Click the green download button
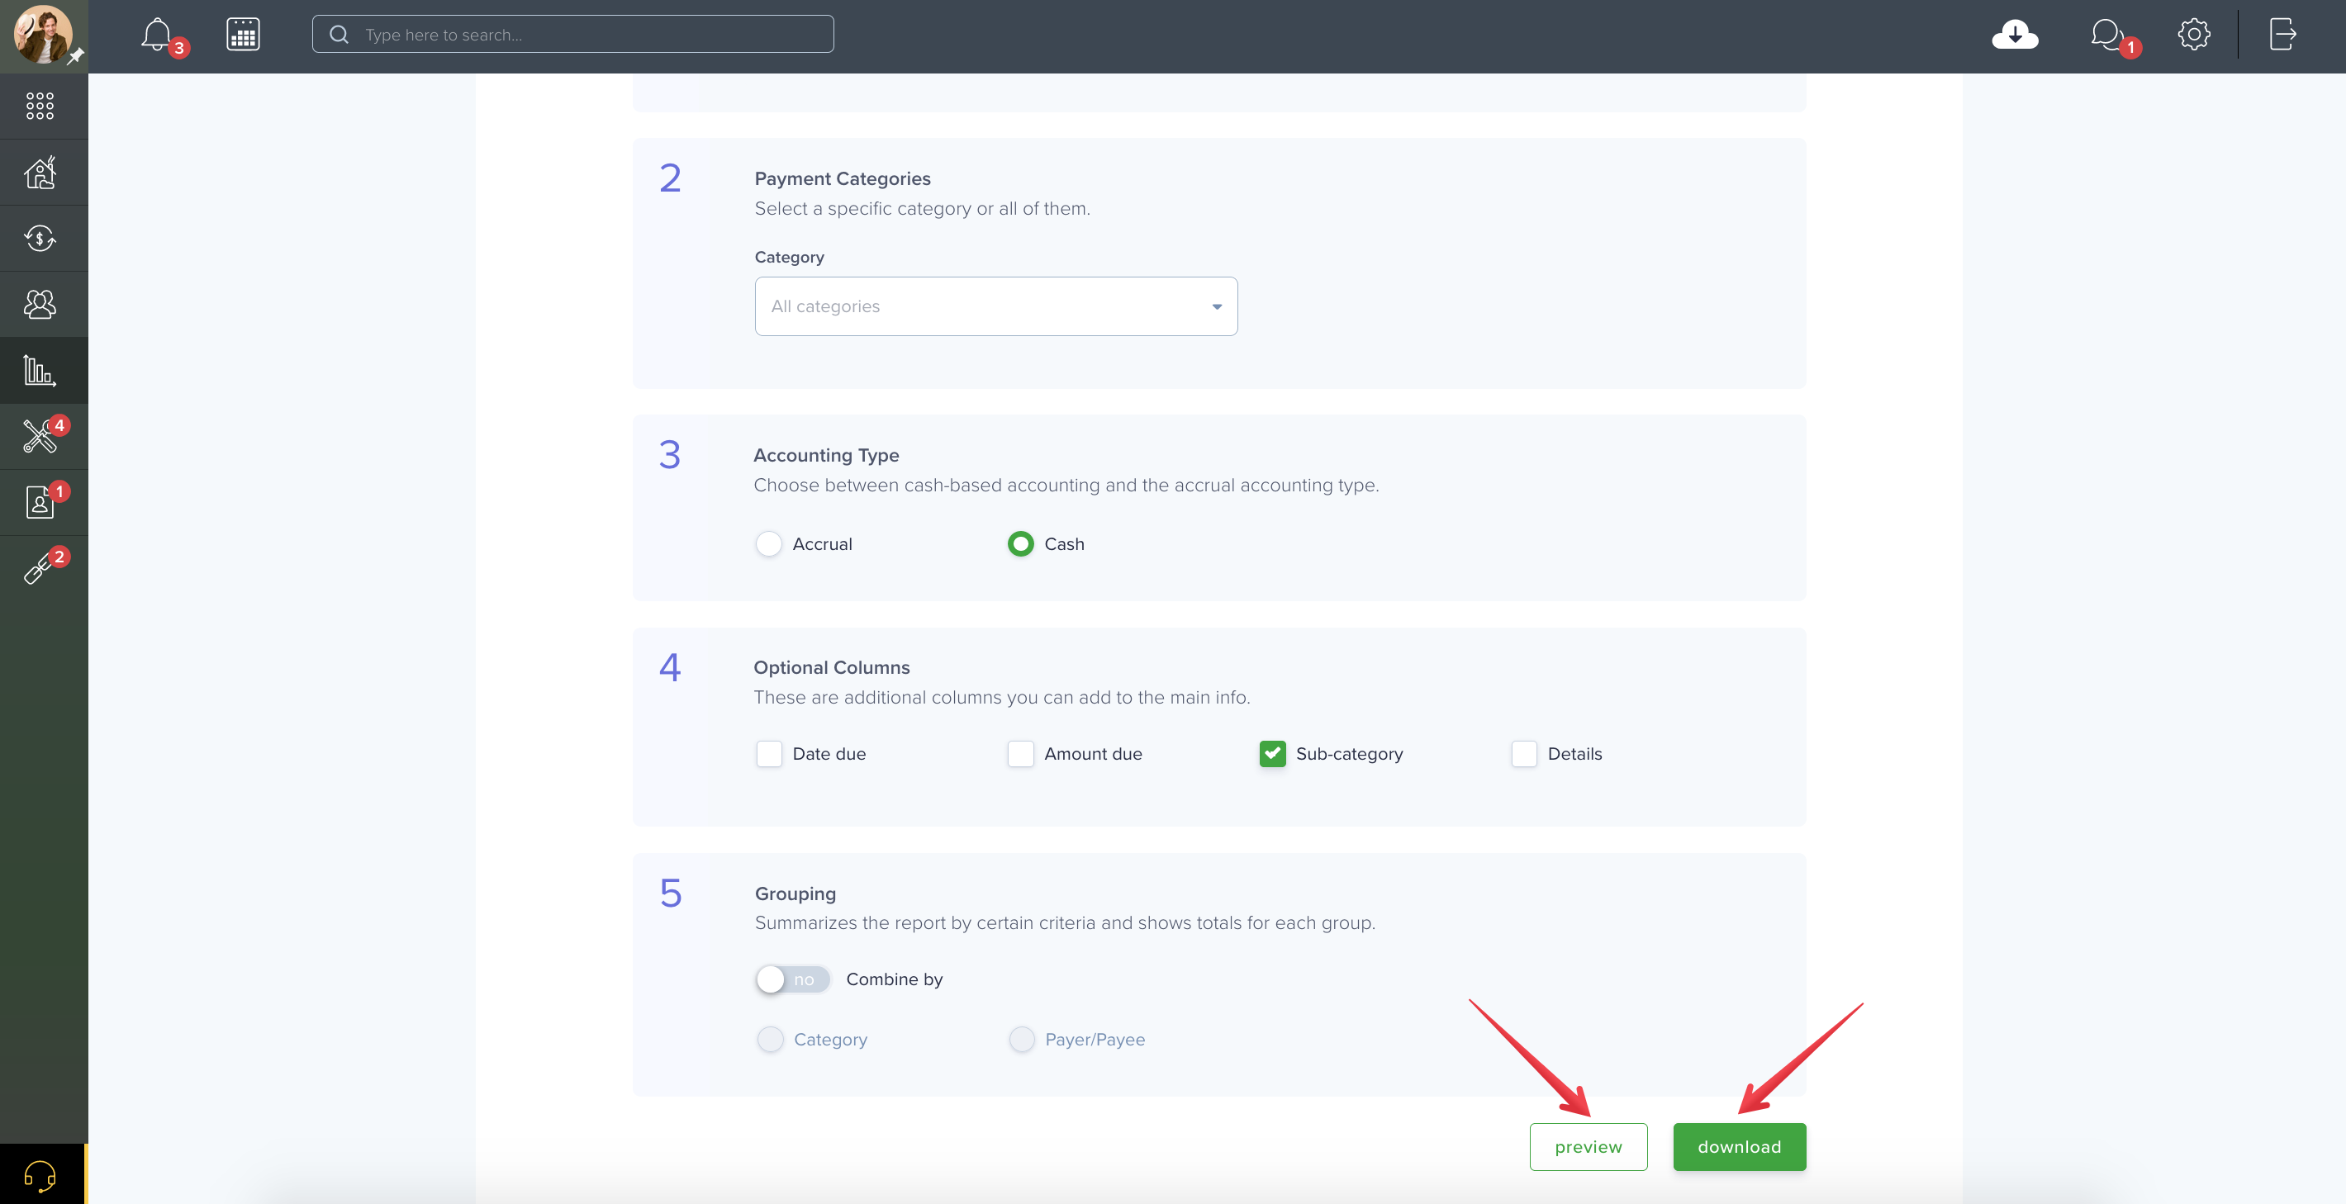Viewport: 2346px width, 1204px height. (x=1739, y=1147)
